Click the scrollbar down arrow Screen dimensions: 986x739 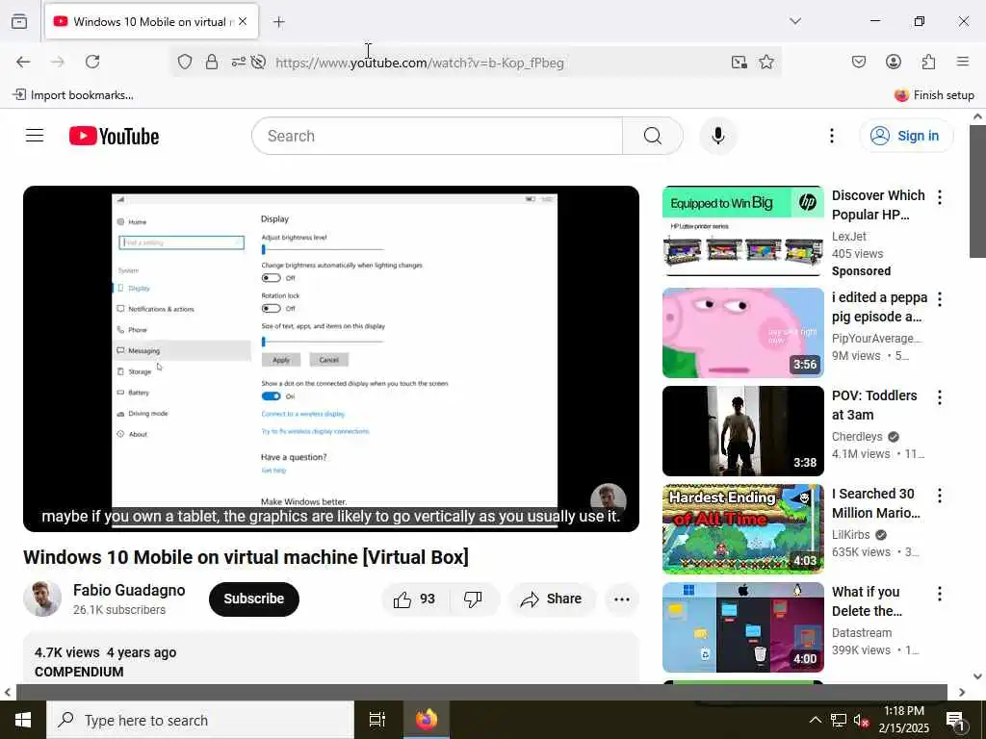click(977, 676)
